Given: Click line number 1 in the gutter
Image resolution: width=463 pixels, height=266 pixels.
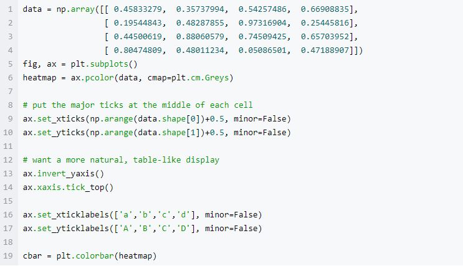Looking at the screenshot, I should tap(11, 9).
